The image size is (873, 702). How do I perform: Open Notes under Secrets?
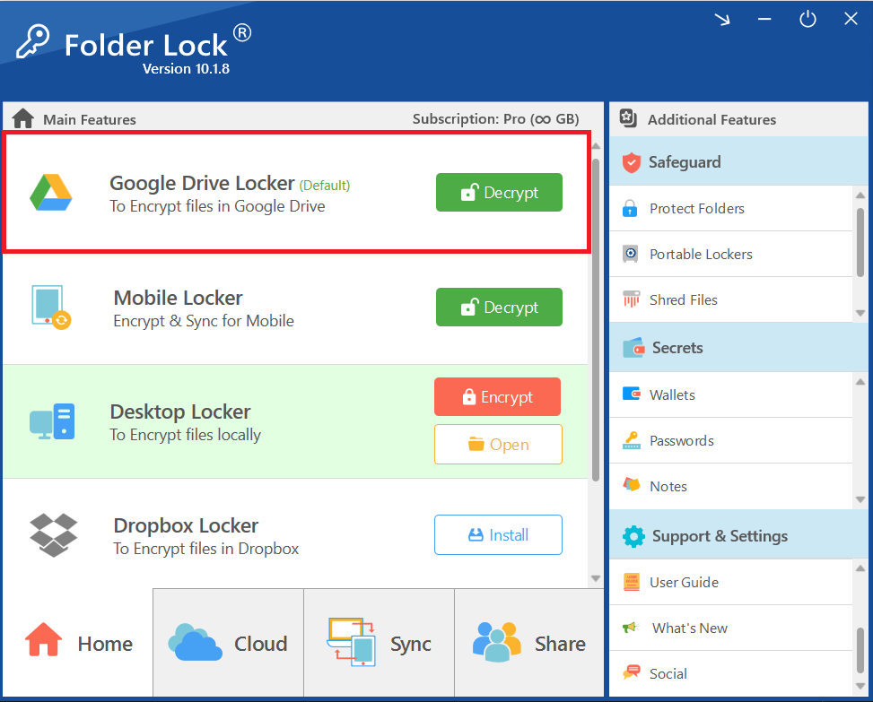click(x=731, y=486)
